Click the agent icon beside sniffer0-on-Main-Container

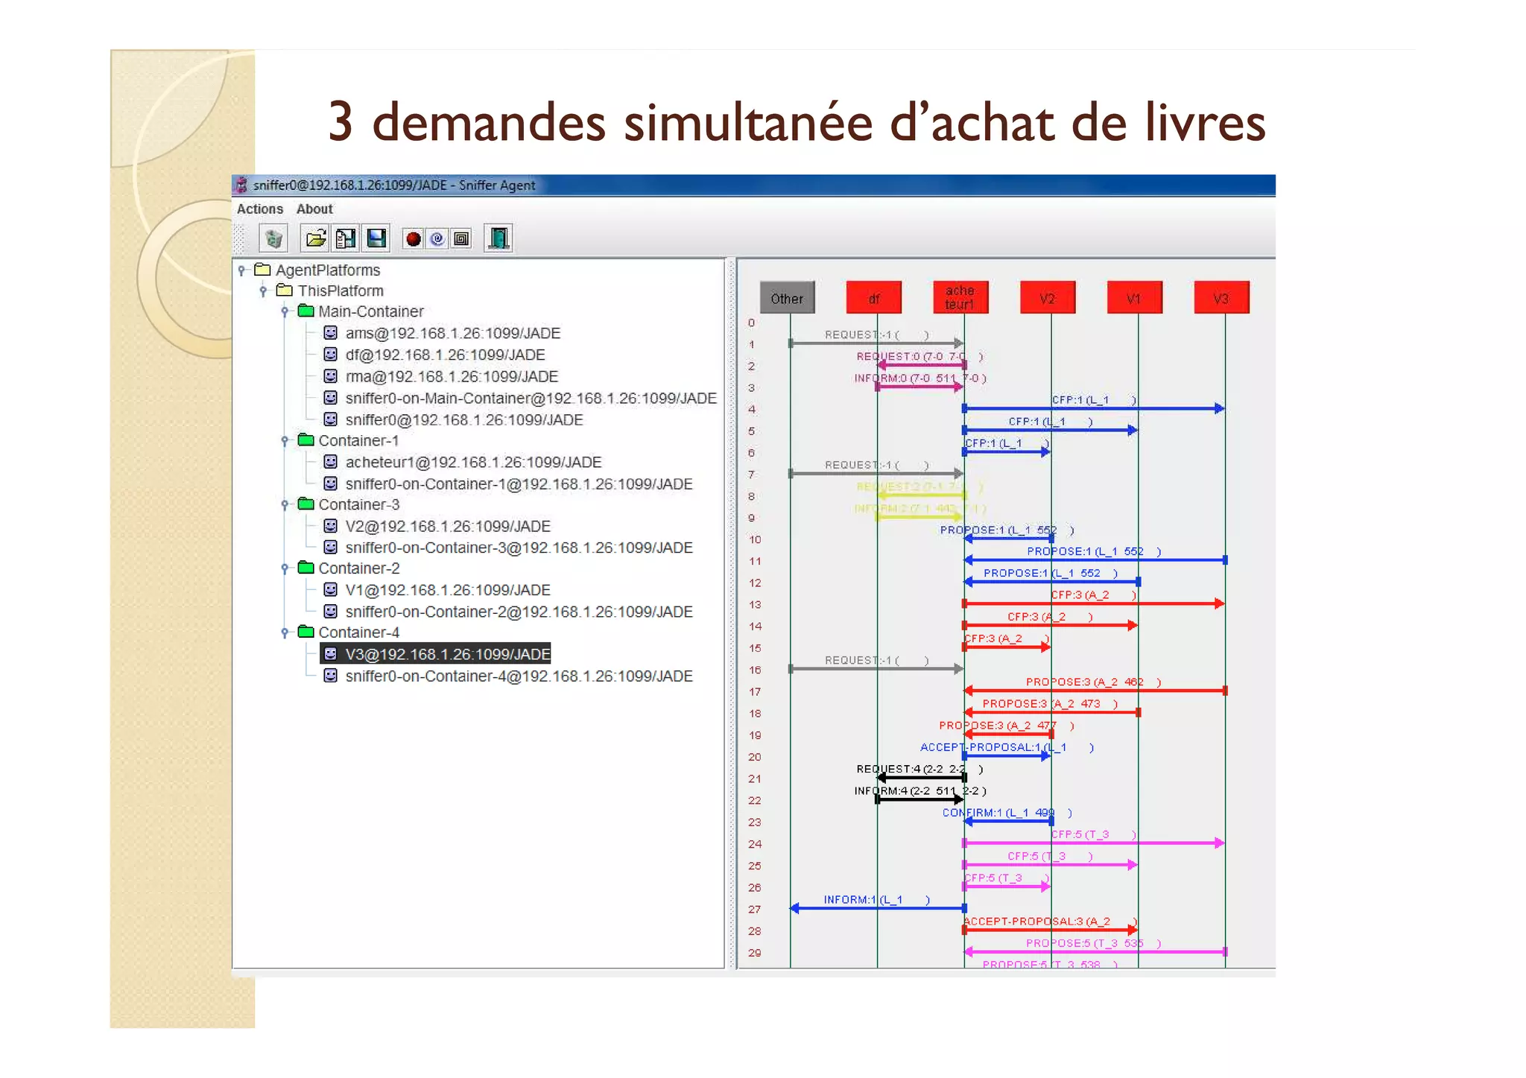pyautogui.click(x=330, y=397)
